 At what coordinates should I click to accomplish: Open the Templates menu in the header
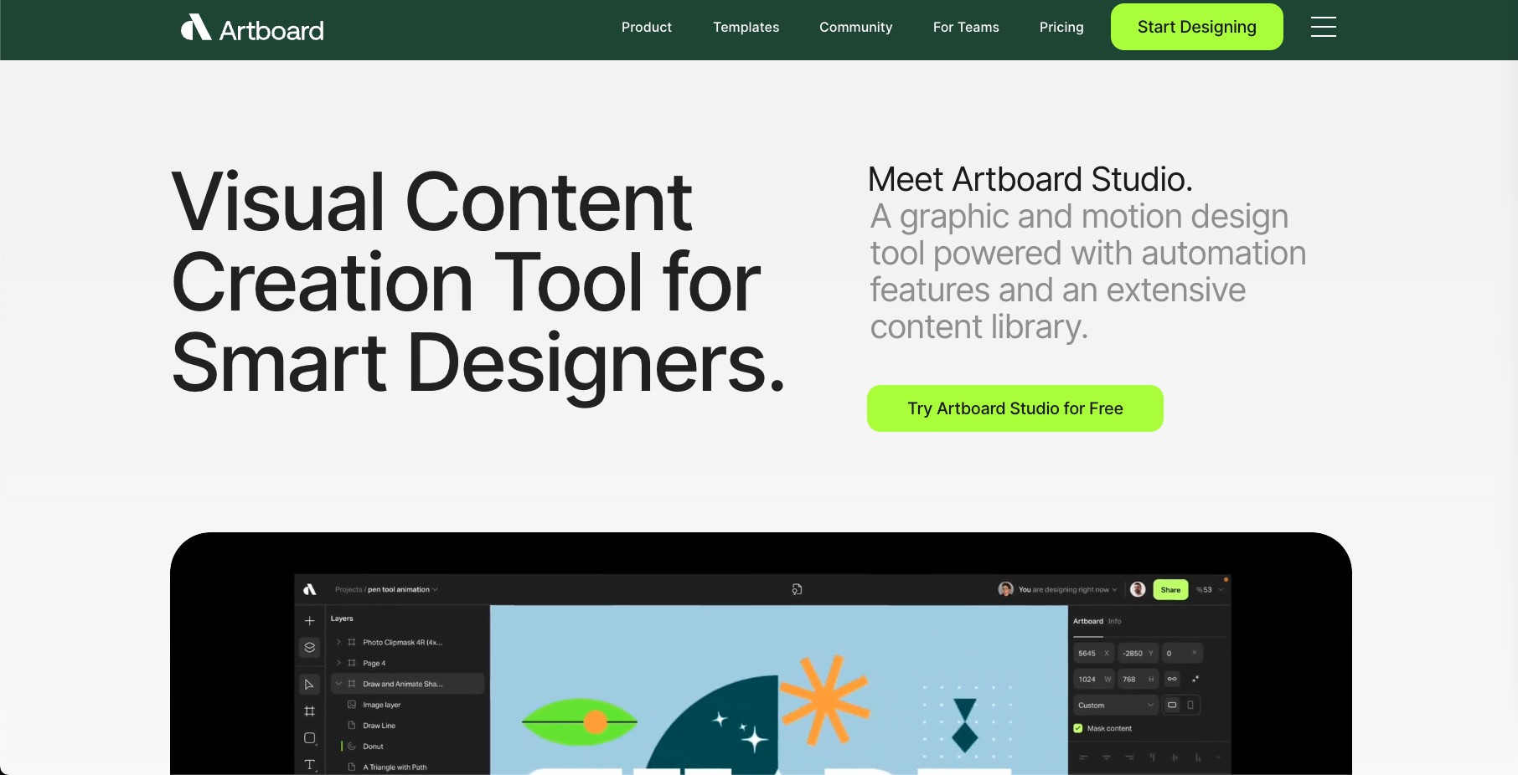[x=746, y=27]
